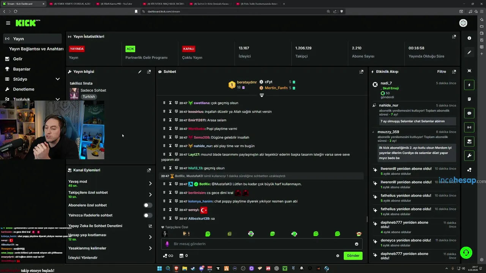Pop out the Kanal Eylemleri panel
The height and width of the screenshot is (273, 486).
[x=149, y=170]
